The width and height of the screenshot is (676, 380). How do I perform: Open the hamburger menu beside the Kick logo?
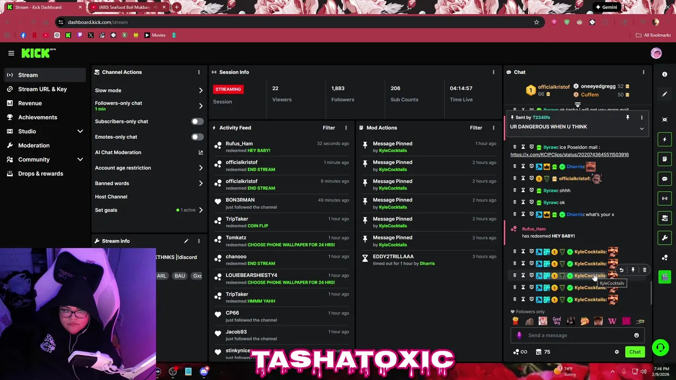click(11, 53)
